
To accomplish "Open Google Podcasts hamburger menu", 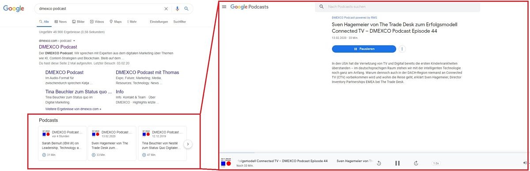I will pos(224,7).
